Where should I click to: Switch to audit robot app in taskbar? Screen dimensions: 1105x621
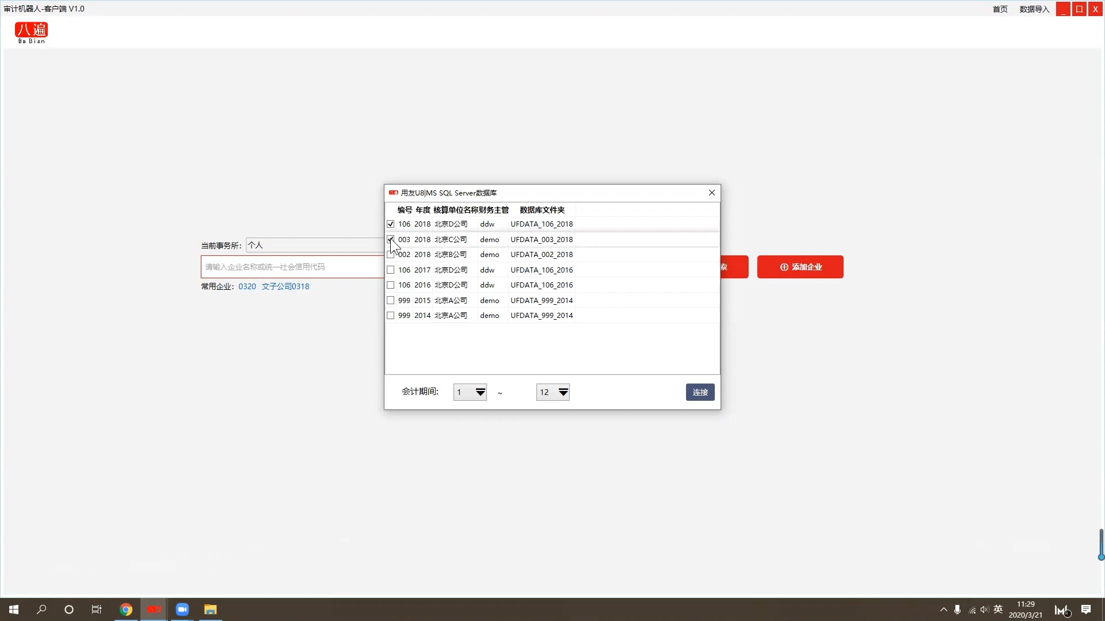pyautogui.click(x=154, y=609)
